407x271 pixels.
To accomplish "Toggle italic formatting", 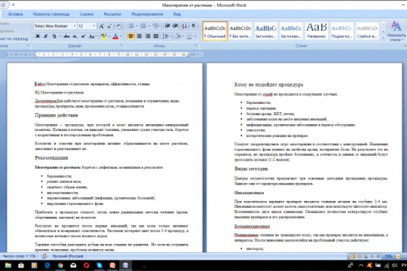I will click(46, 36).
